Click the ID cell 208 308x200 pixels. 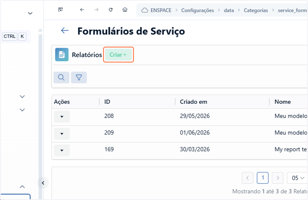click(109, 116)
